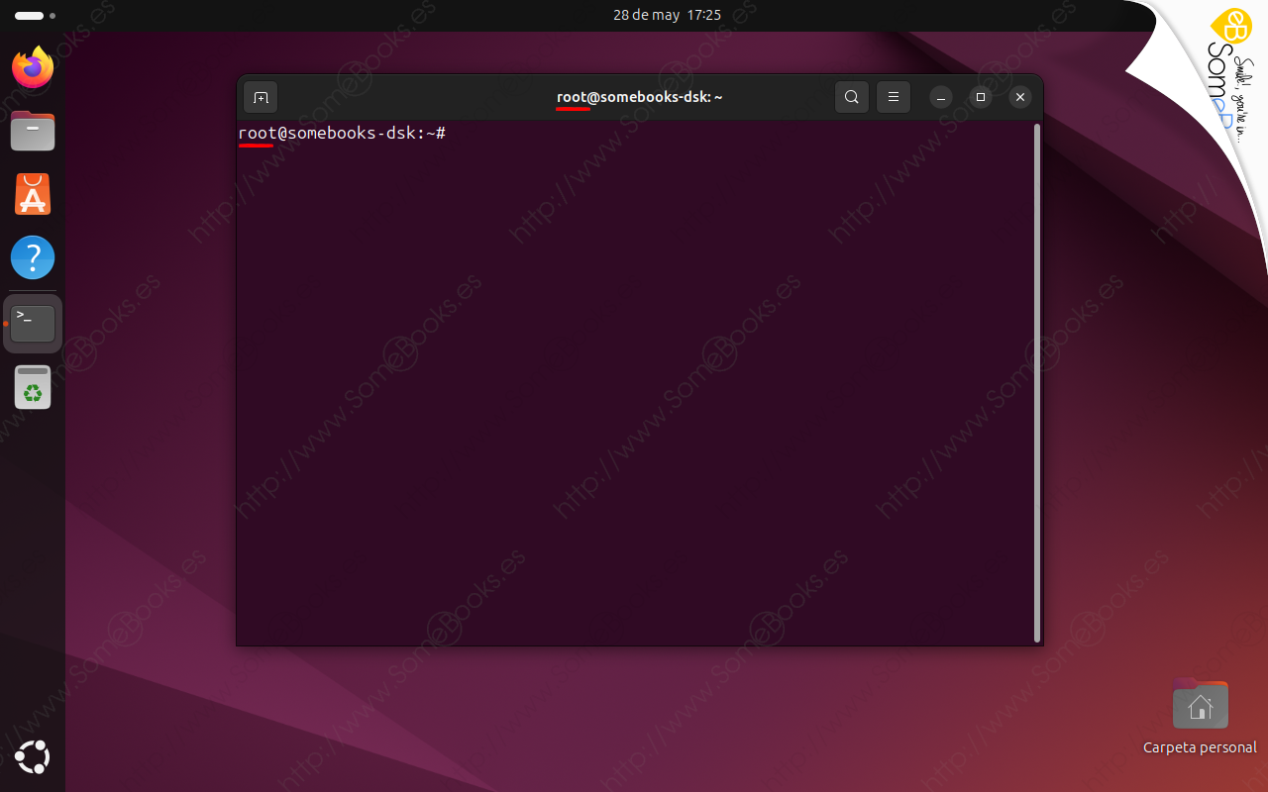Open a new terminal tab
The image size is (1268, 792).
[x=261, y=97]
